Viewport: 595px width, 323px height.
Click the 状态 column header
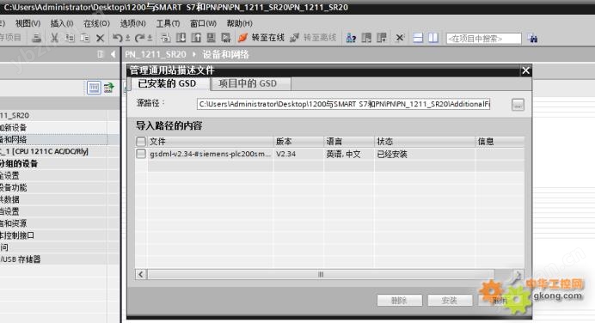point(425,142)
